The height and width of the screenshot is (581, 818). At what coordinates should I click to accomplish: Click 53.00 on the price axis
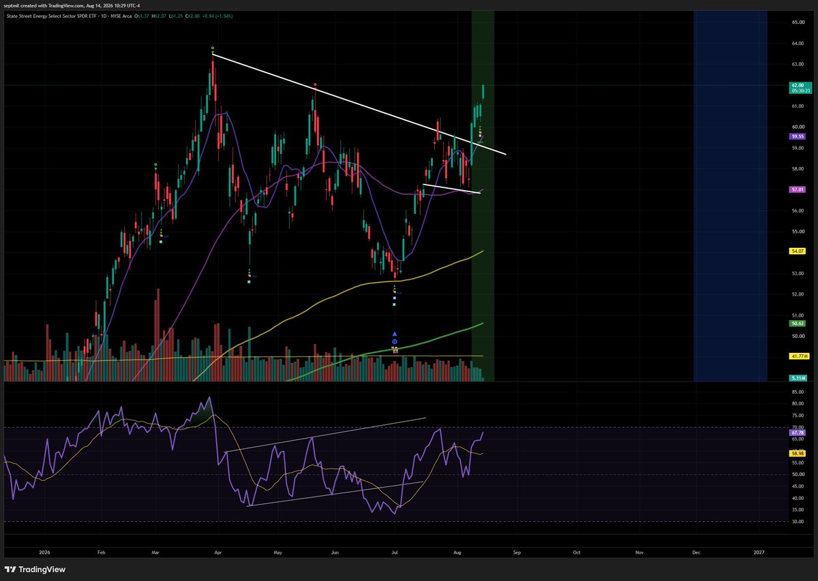click(798, 274)
